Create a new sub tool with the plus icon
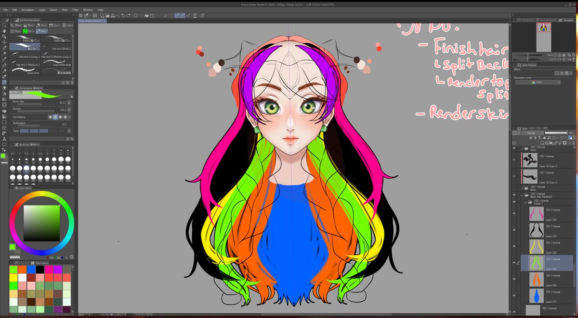This screenshot has height=318, width=578. click(x=63, y=82)
